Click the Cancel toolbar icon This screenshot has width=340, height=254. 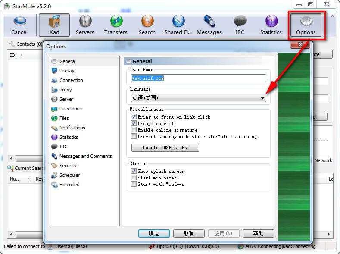tap(19, 25)
